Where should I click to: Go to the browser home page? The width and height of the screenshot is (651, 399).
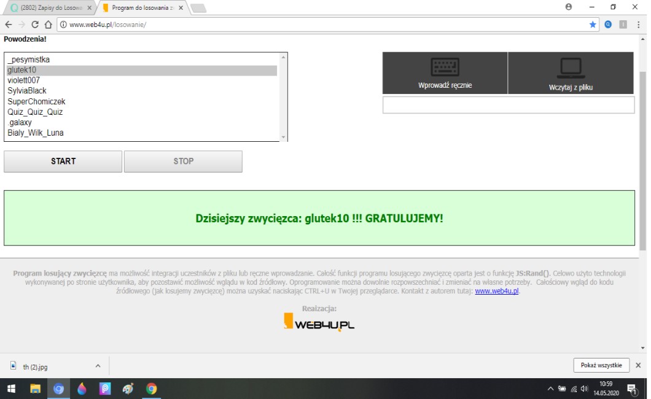click(x=48, y=25)
